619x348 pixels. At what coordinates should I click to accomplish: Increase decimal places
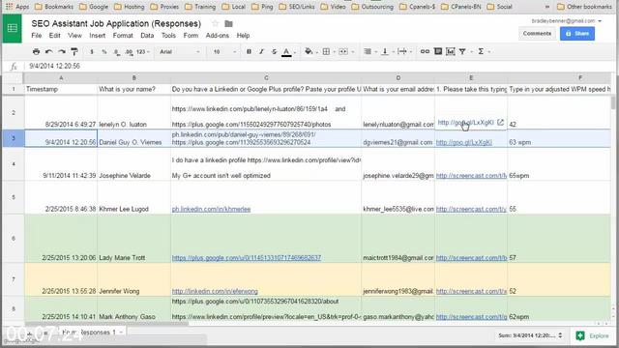(x=129, y=51)
